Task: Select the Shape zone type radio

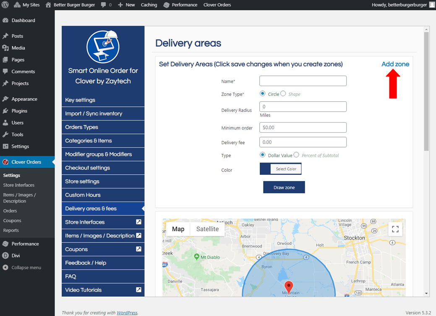Action: click(283, 94)
